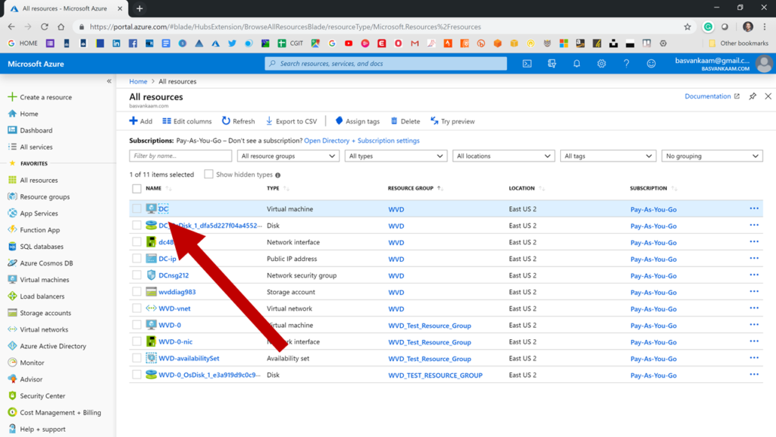The width and height of the screenshot is (776, 437).
Task: Click the Grammarly extension icon
Action: pyautogui.click(x=709, y=27)
